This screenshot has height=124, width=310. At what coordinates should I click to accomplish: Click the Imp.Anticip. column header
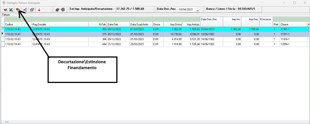[191, 24]
